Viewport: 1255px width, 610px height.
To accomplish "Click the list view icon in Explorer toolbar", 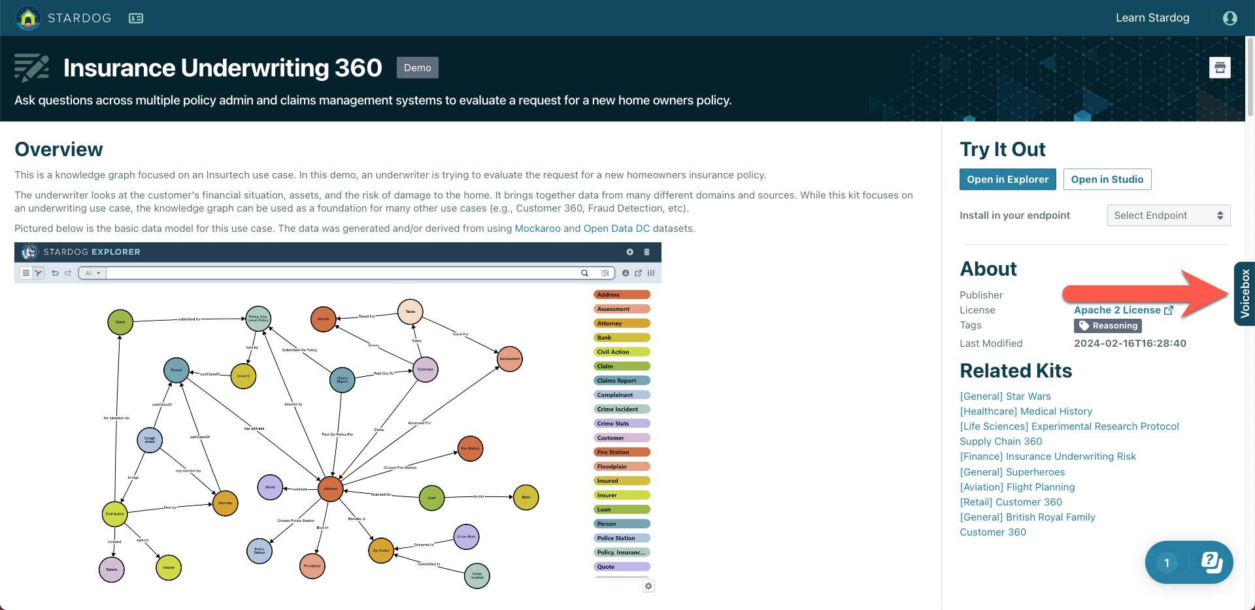I will pyautogui.click(x=25, y=273).
